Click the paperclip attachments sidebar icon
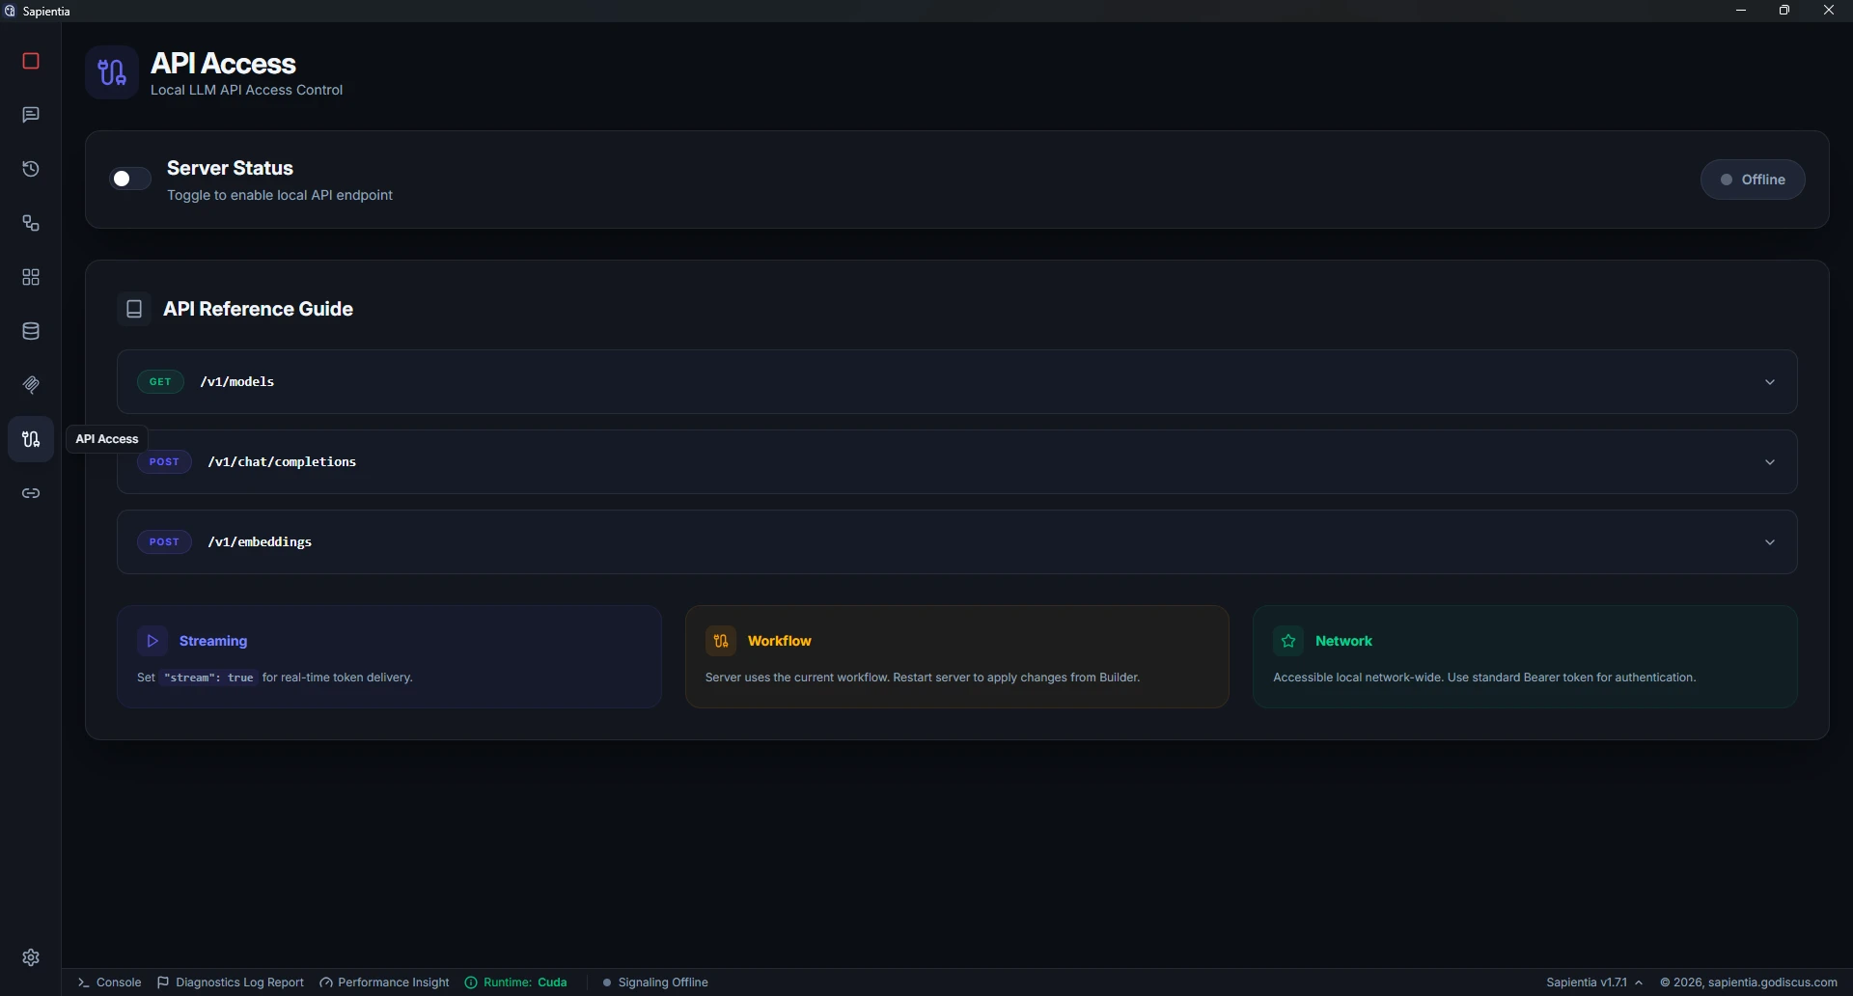Image resolution: width=1853 pixels, height=996 pixels. click(31, 385)
